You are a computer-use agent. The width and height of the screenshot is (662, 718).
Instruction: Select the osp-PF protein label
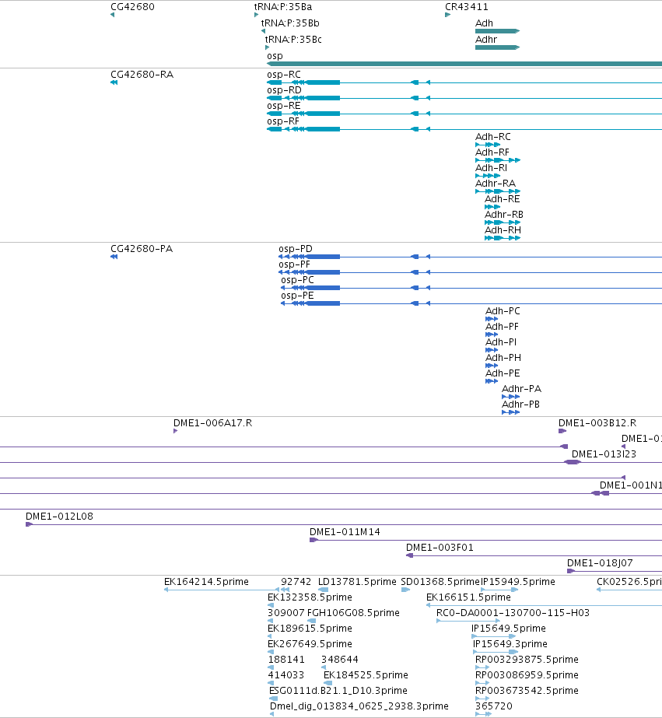[294, 264]
